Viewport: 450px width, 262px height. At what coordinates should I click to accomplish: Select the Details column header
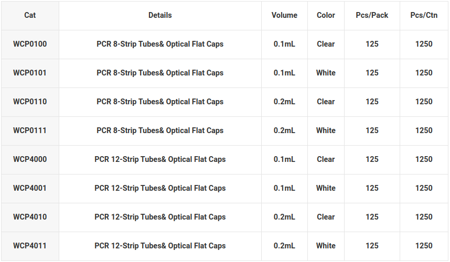(x=160, y=15)
